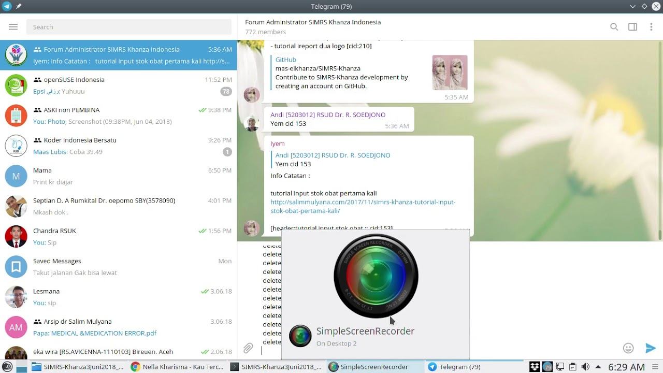Click the Search chats field
The width and height of the screenshot is (663, 373).
point(129,27)
